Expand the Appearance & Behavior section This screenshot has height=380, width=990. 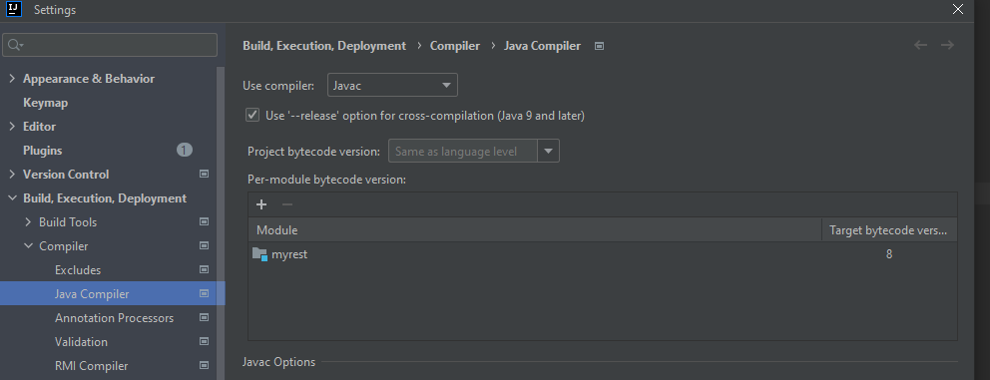(12, 78)
